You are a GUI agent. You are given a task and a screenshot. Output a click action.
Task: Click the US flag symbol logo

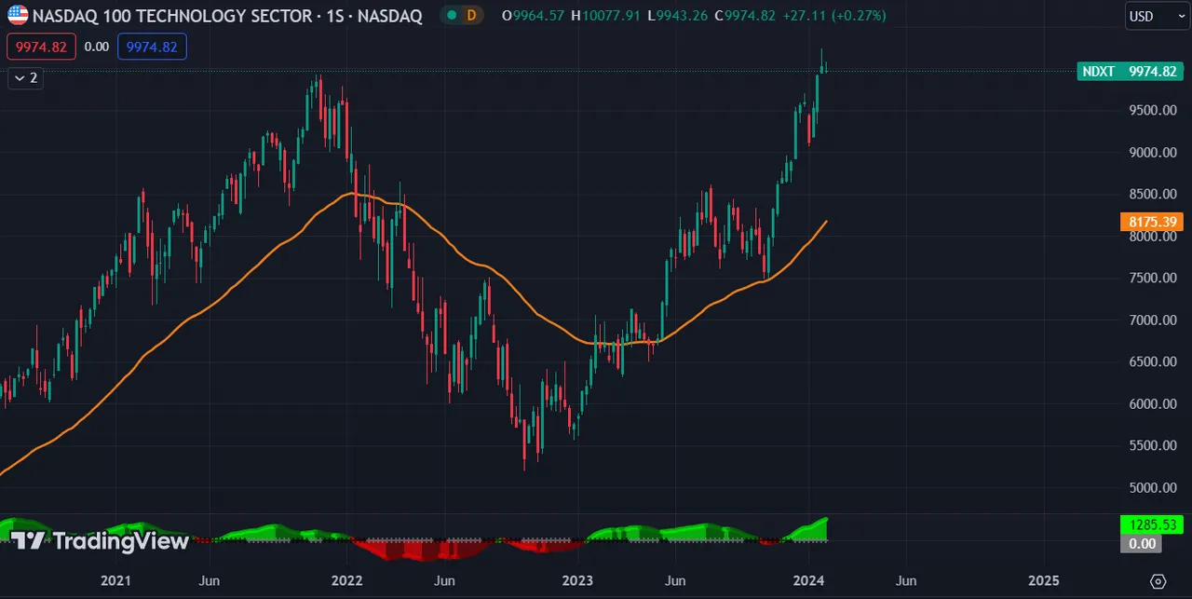coord(18,15)
